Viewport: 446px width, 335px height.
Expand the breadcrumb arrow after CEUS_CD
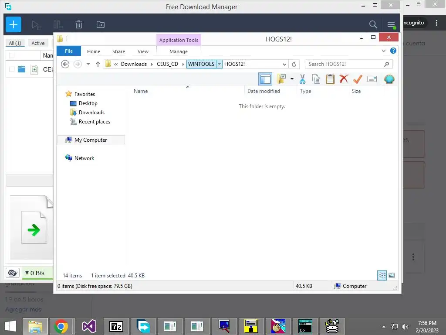tap(183, 64)
